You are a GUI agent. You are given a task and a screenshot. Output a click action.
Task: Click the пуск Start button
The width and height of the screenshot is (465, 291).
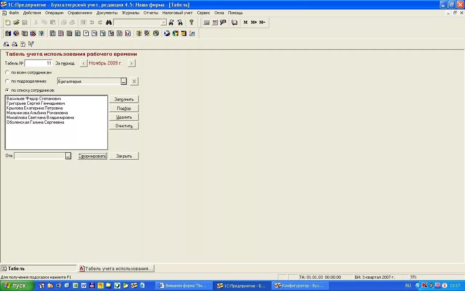click(17, 286)
